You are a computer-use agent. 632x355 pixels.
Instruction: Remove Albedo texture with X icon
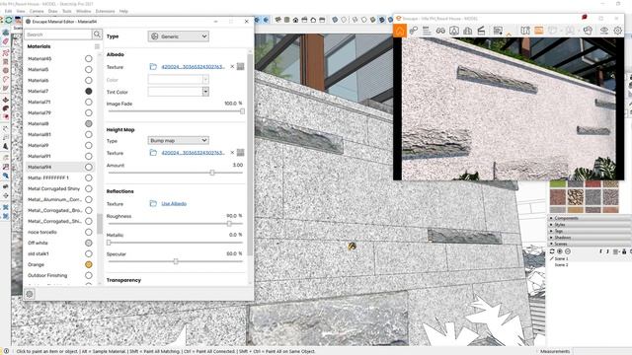pos(232,67)
